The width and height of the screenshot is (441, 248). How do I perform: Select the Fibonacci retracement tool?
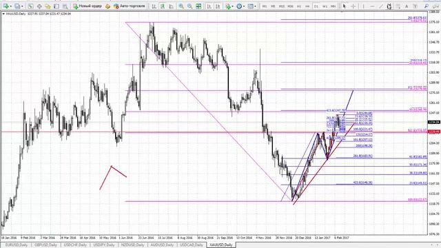pos(398,6)
